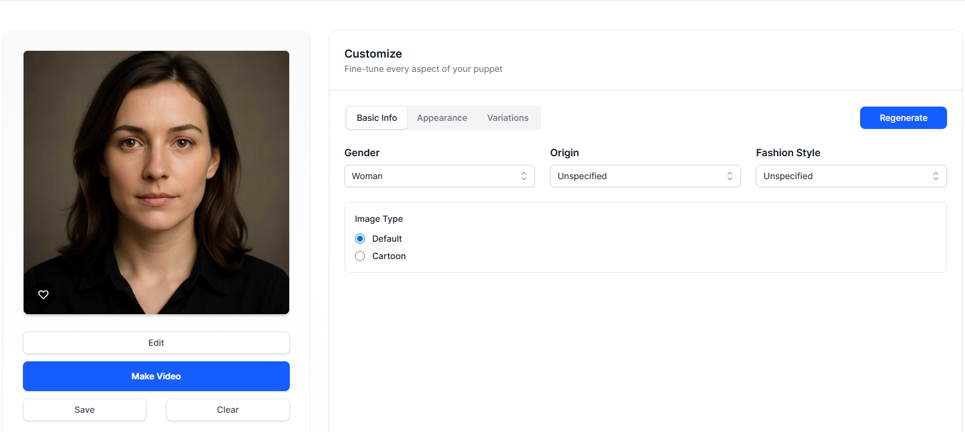Select the Default image type radio
The width and height of the screenshot is (965, 432).
[360, 239]
